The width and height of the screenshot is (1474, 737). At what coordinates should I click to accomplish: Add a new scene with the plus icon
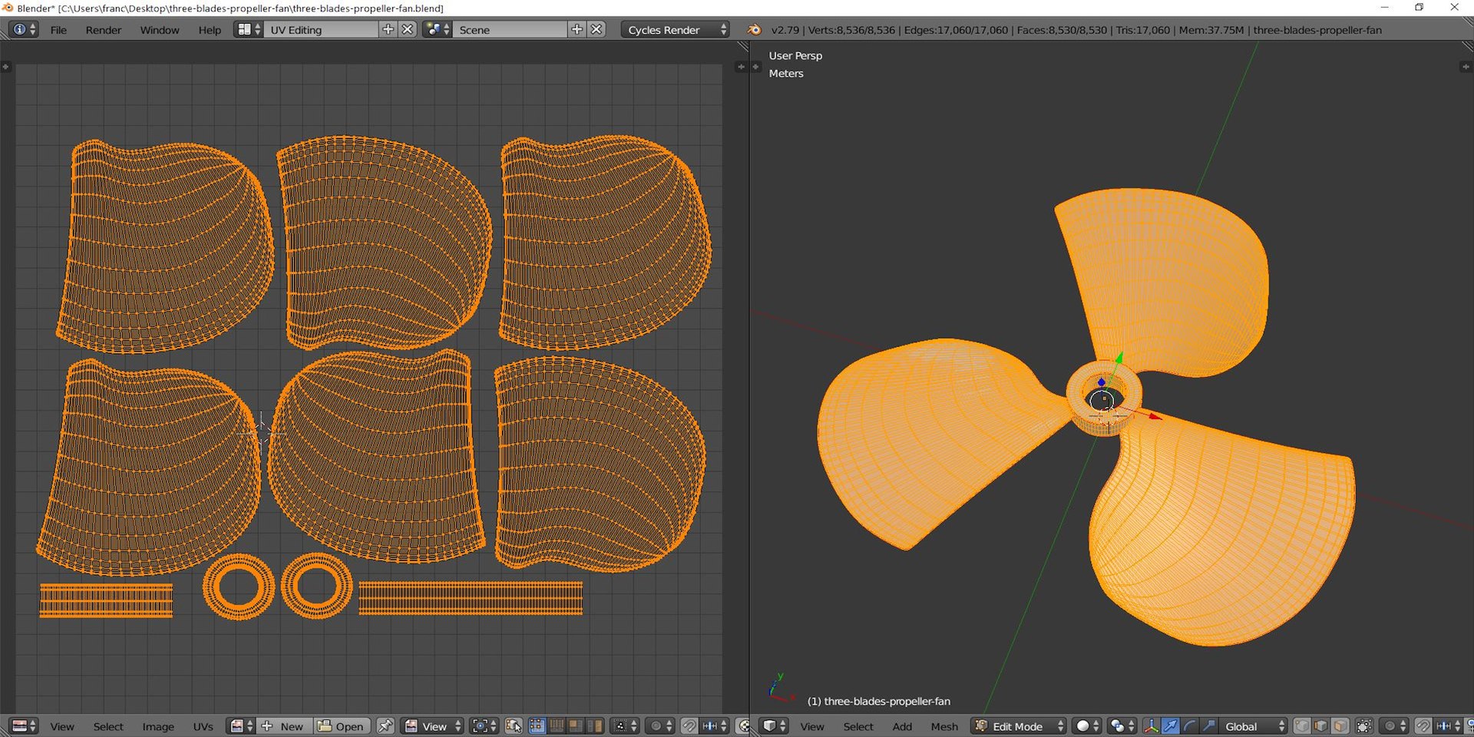pos(577,29)
